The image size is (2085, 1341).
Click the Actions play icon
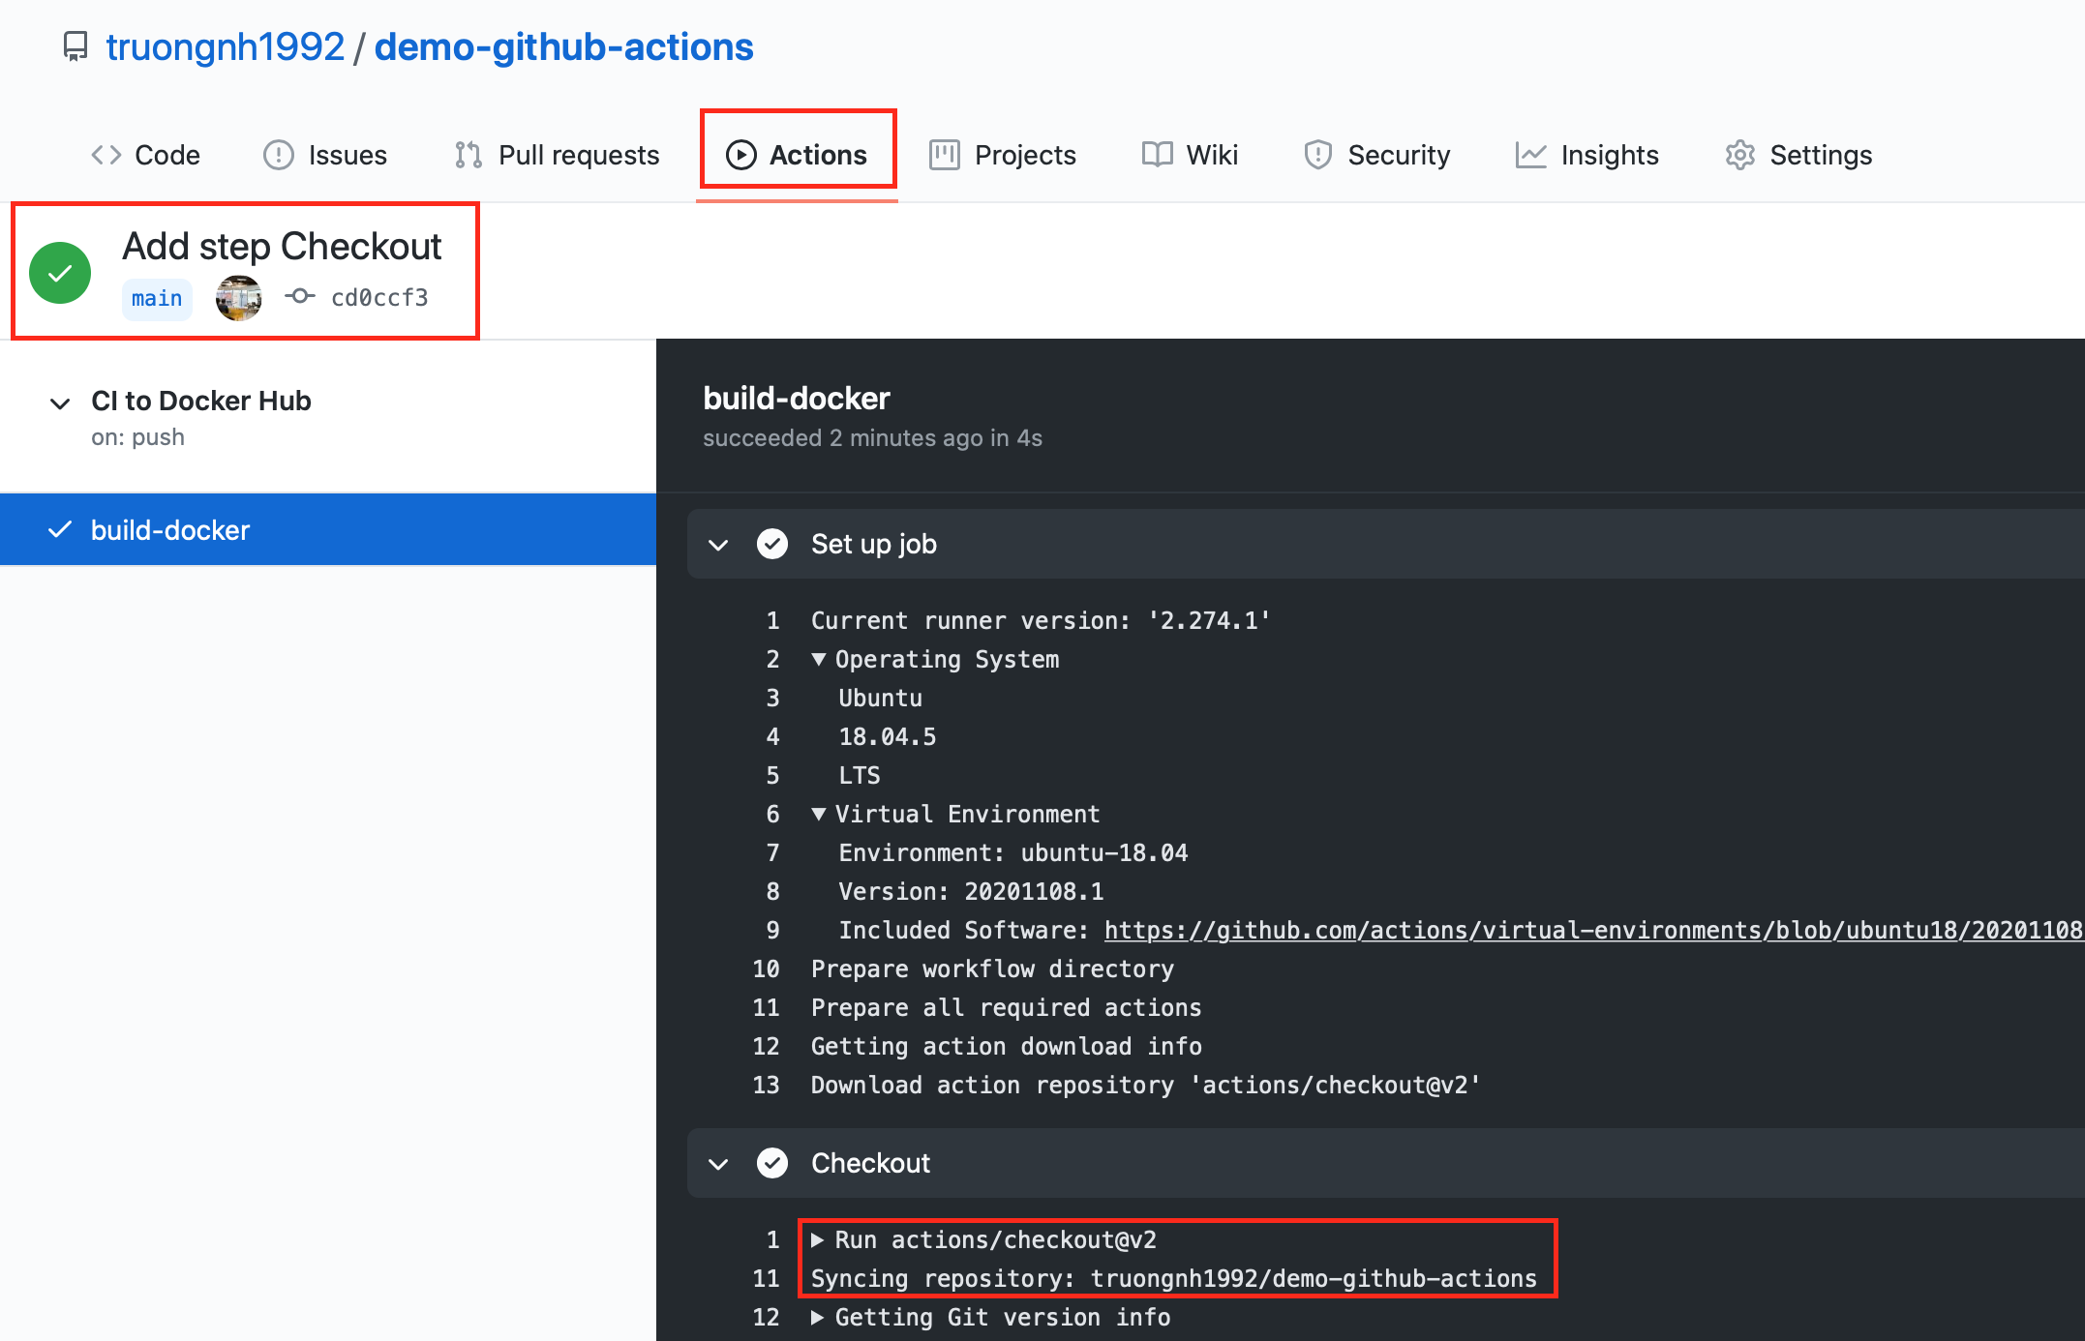[740, 155]
